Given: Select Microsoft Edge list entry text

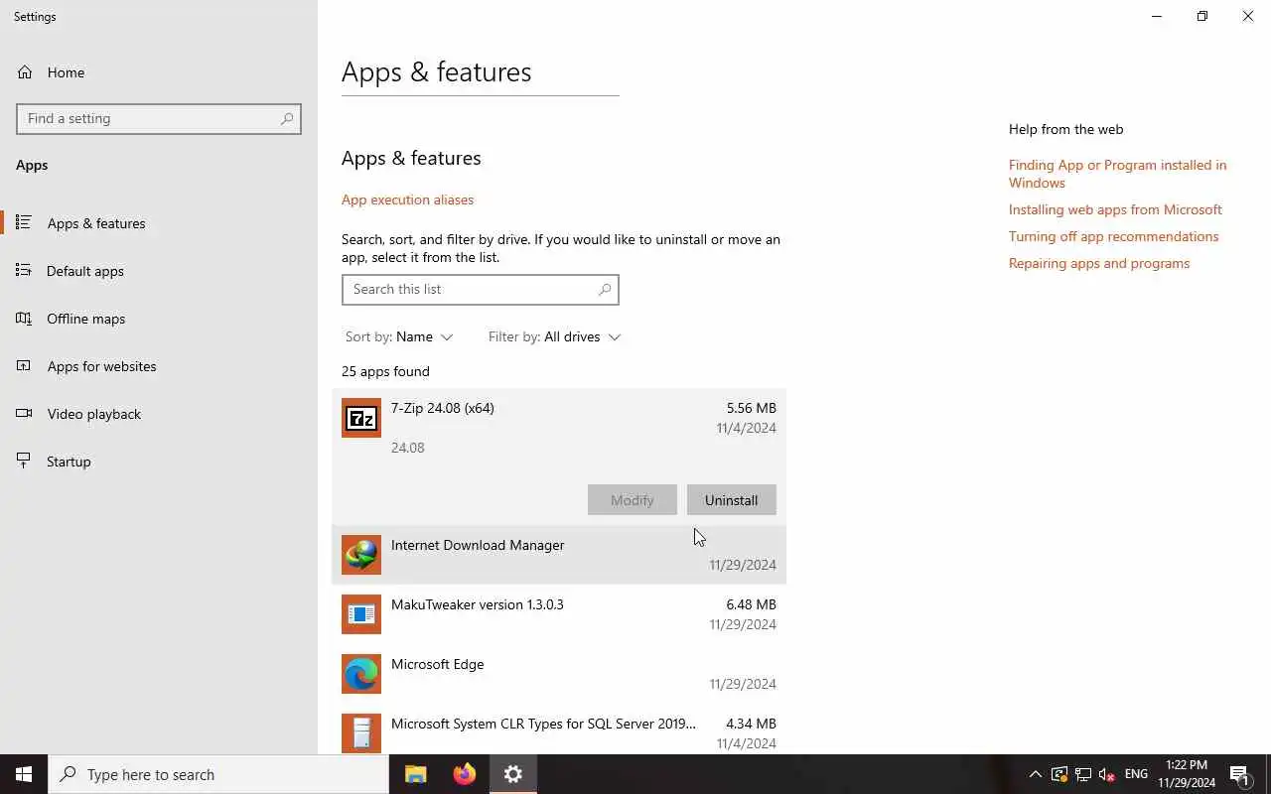Looking at the screenshot, I should point(437,664).
